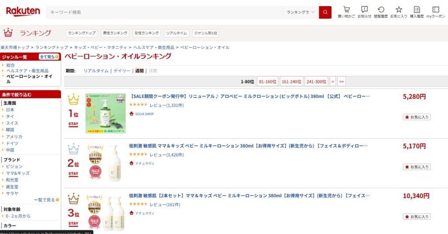Open rank 2 ミルキーローション 380ml product link

(x=248, y=146)
